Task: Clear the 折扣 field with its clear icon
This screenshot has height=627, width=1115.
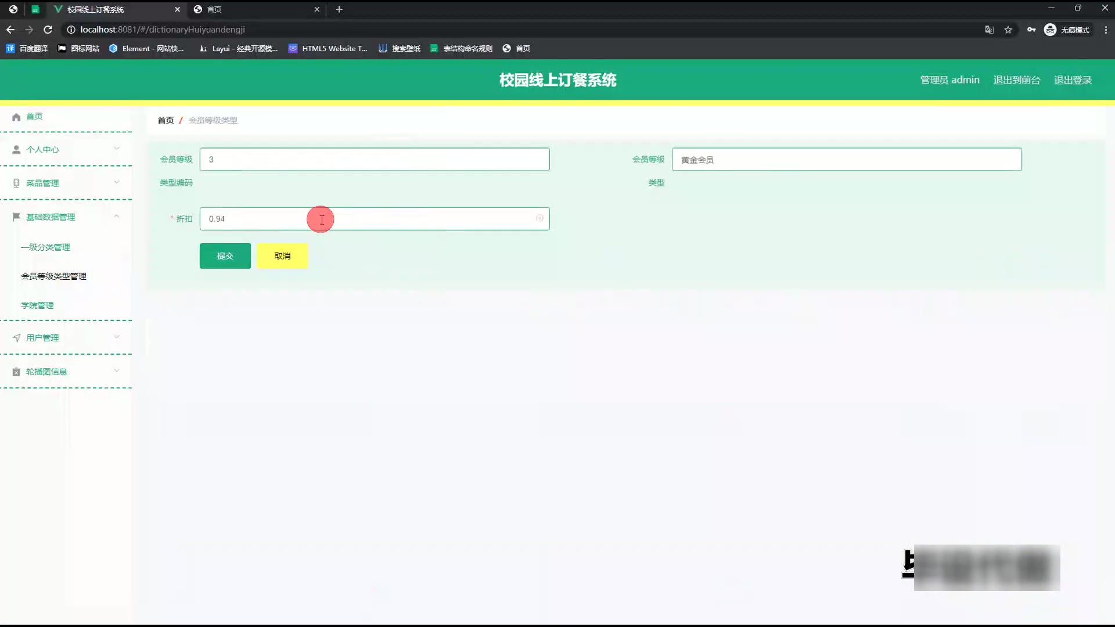Action: (539, 218)
